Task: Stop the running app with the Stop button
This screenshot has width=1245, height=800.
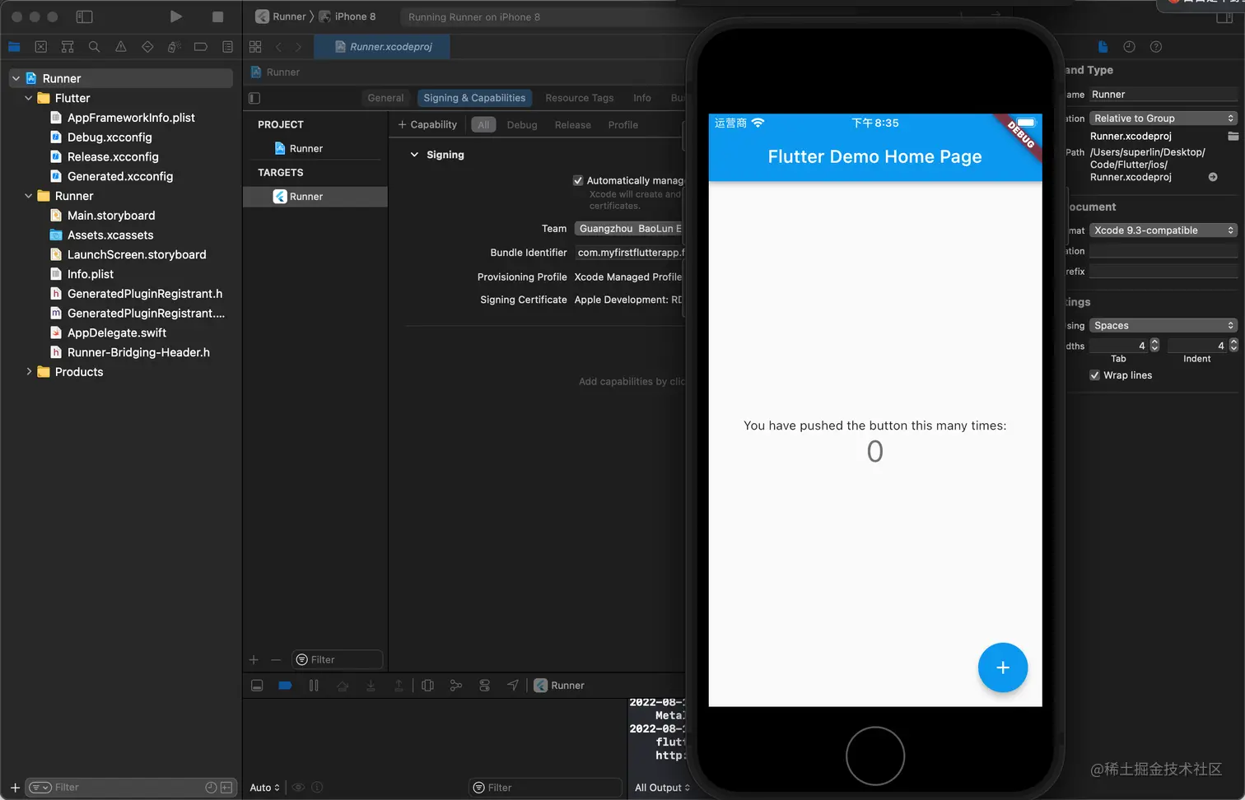Action: click(x=217, y=16)
